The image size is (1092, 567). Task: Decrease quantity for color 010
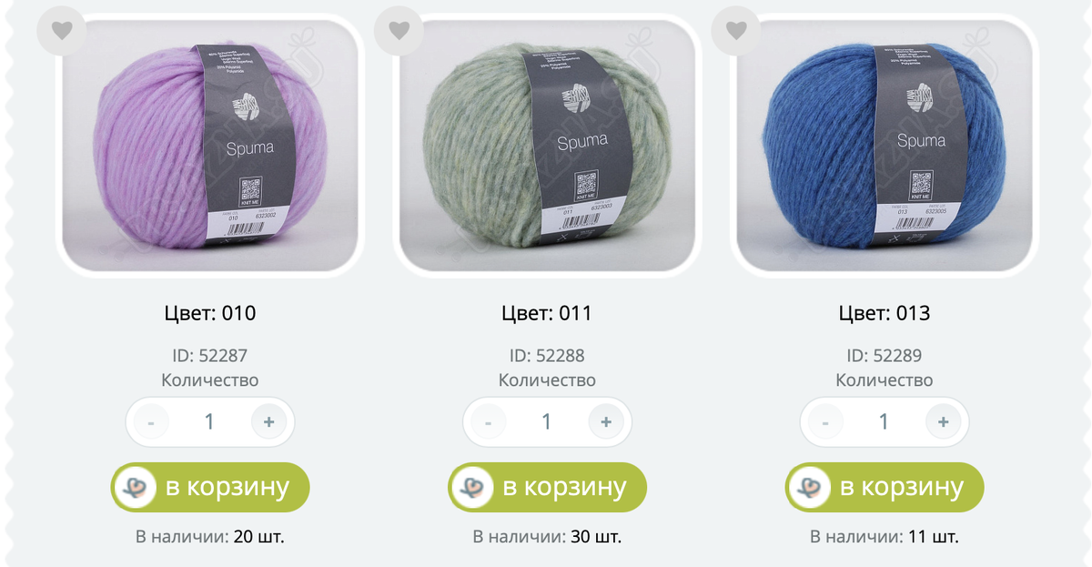point(151,422)
